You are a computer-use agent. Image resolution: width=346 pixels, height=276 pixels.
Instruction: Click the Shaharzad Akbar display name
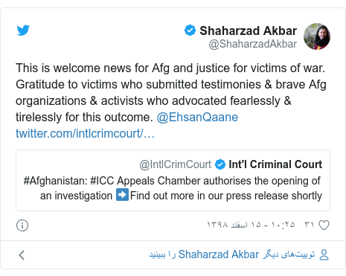(x=249, y=31)
